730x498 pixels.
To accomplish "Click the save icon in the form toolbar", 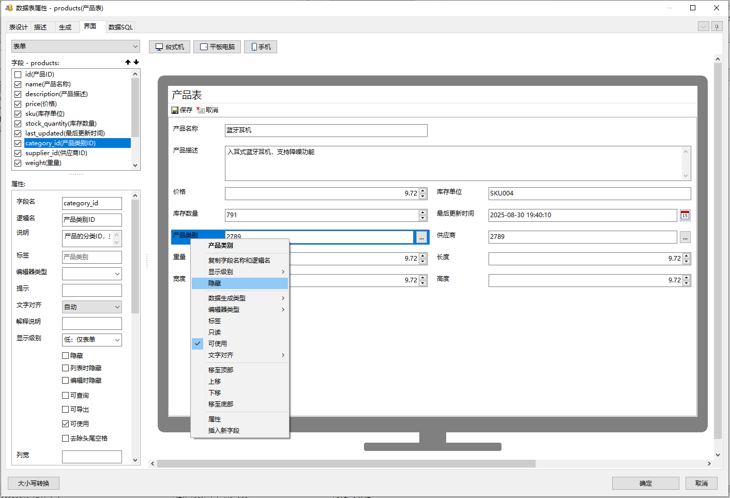I will (175, 110).
